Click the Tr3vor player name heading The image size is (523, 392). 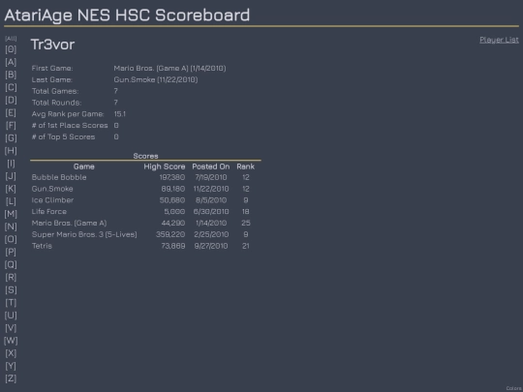(52, 45)
